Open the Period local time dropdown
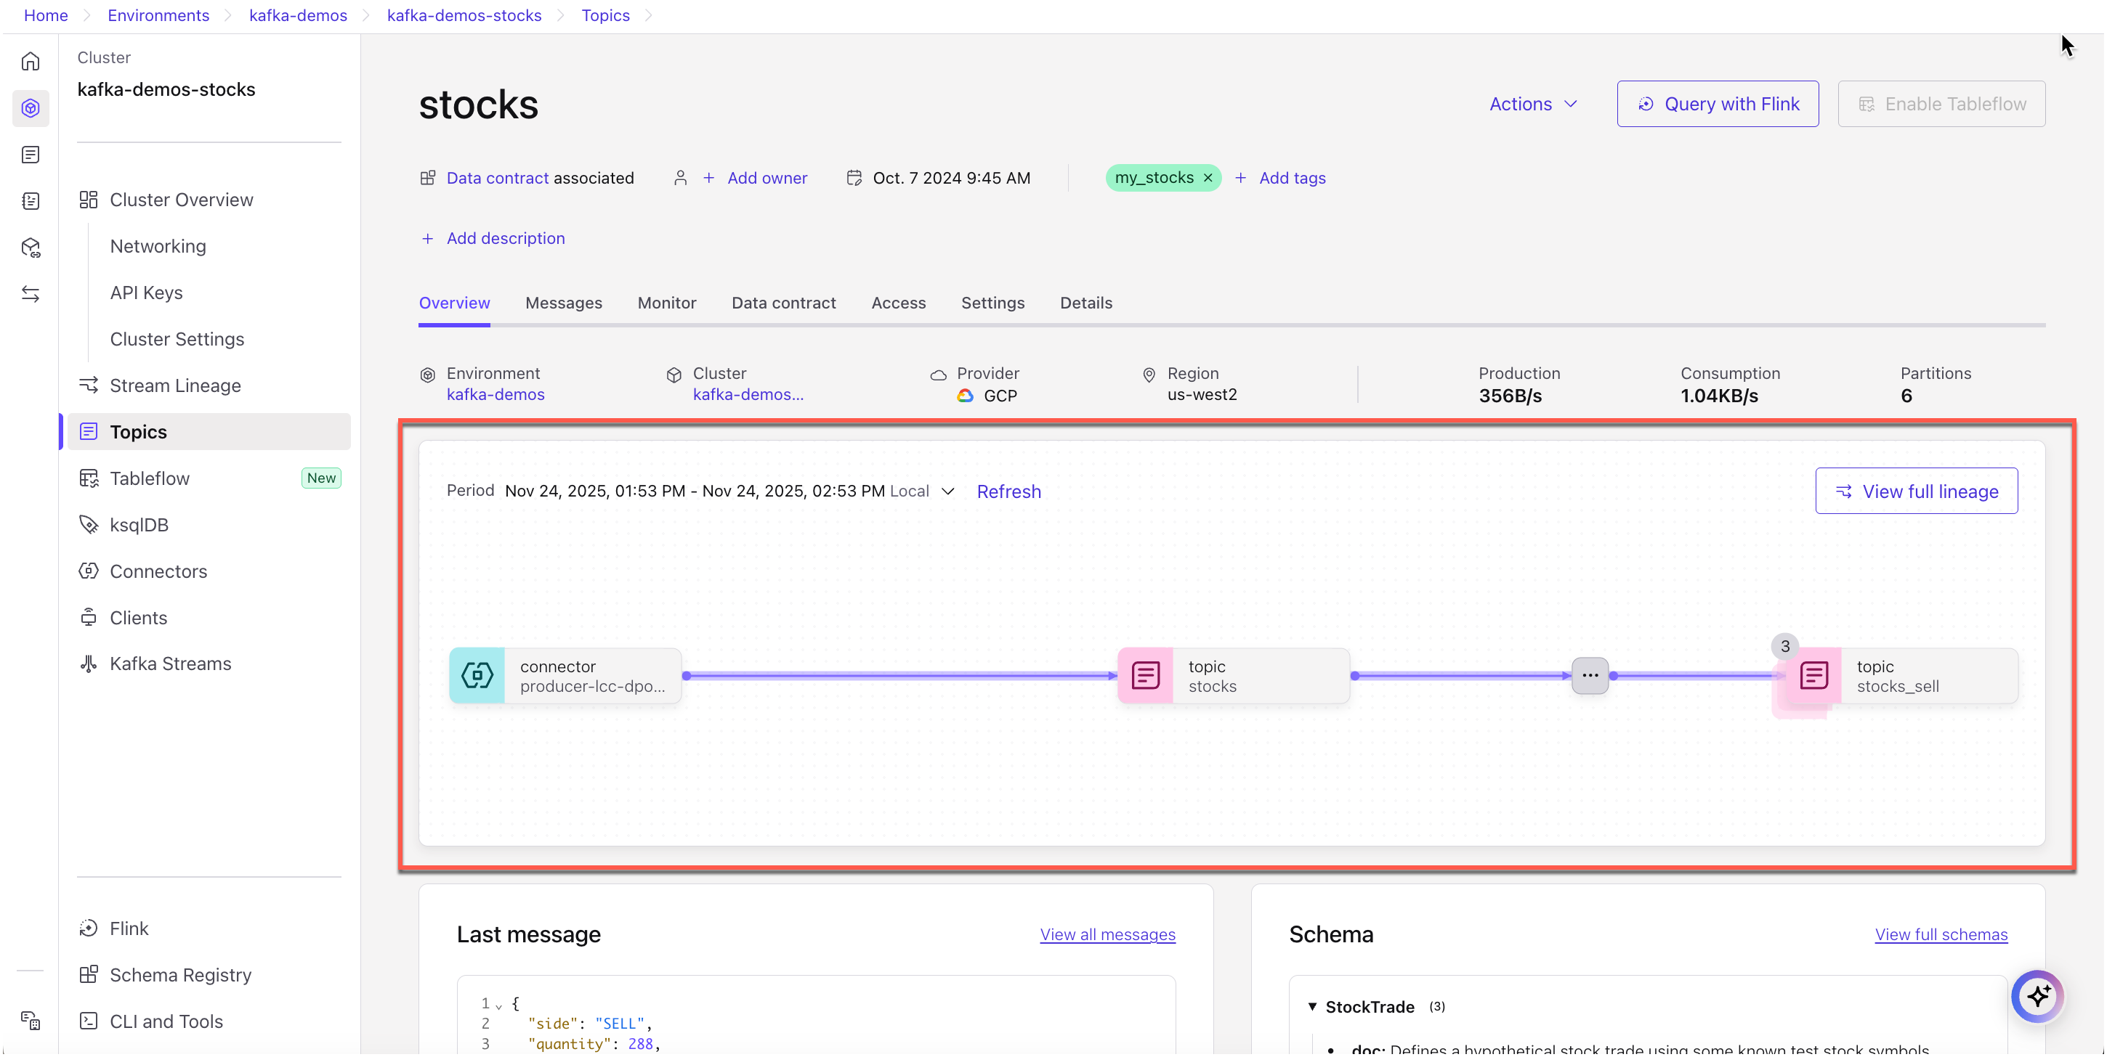Screen dimensions: 2107x1057 coord(948,491)
